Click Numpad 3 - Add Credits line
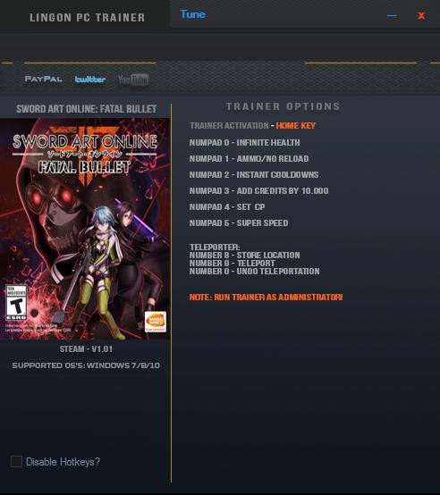The height and width of the screenshot is (495, 440). point(258,191)
